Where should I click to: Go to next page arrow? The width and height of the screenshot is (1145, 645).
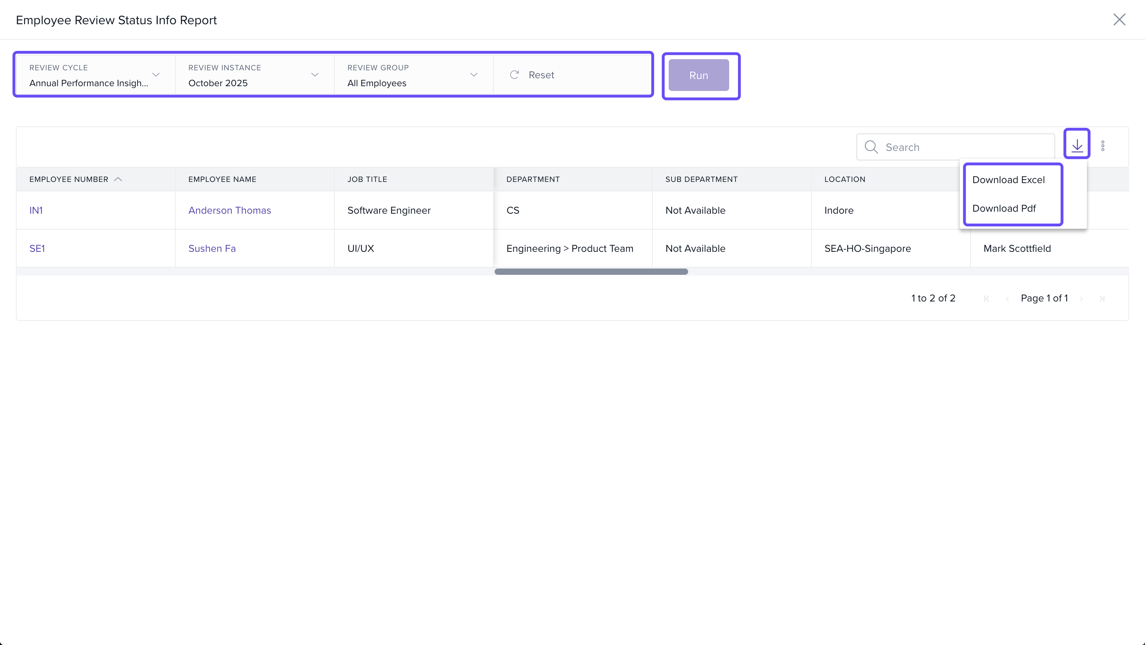1081,299
